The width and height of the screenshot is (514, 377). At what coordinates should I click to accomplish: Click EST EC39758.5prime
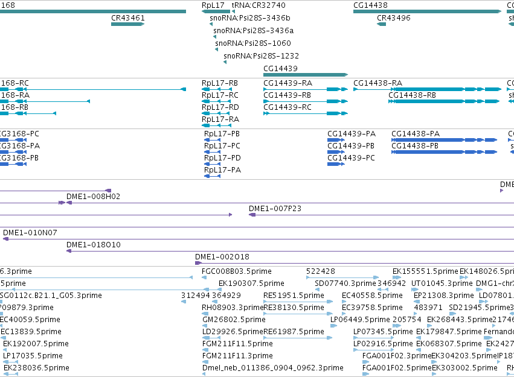pos(344,314)
